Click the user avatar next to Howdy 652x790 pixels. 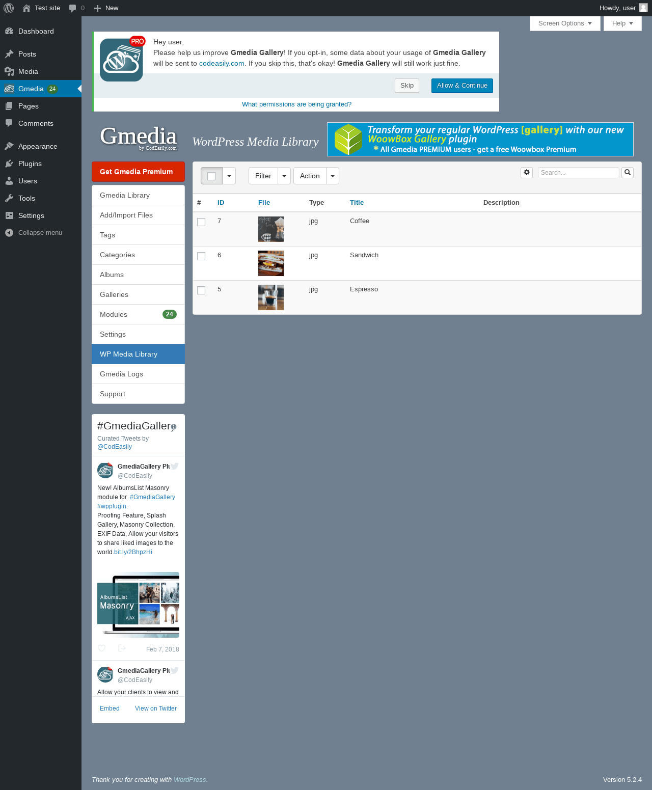[643, 8]
